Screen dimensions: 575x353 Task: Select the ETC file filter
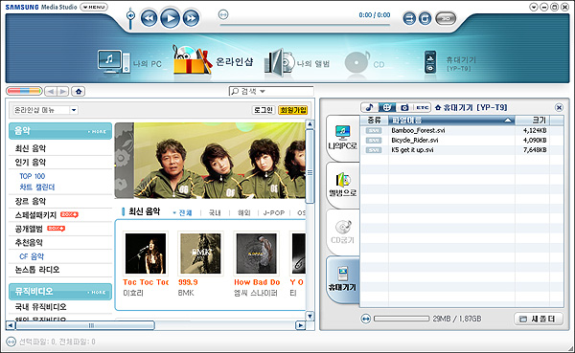tap(423, 107)
